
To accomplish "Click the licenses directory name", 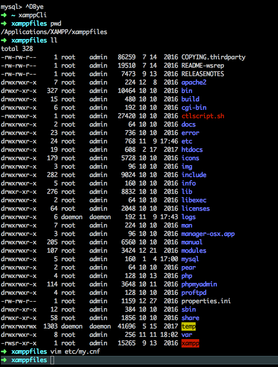I will click(x=196, y=209).
